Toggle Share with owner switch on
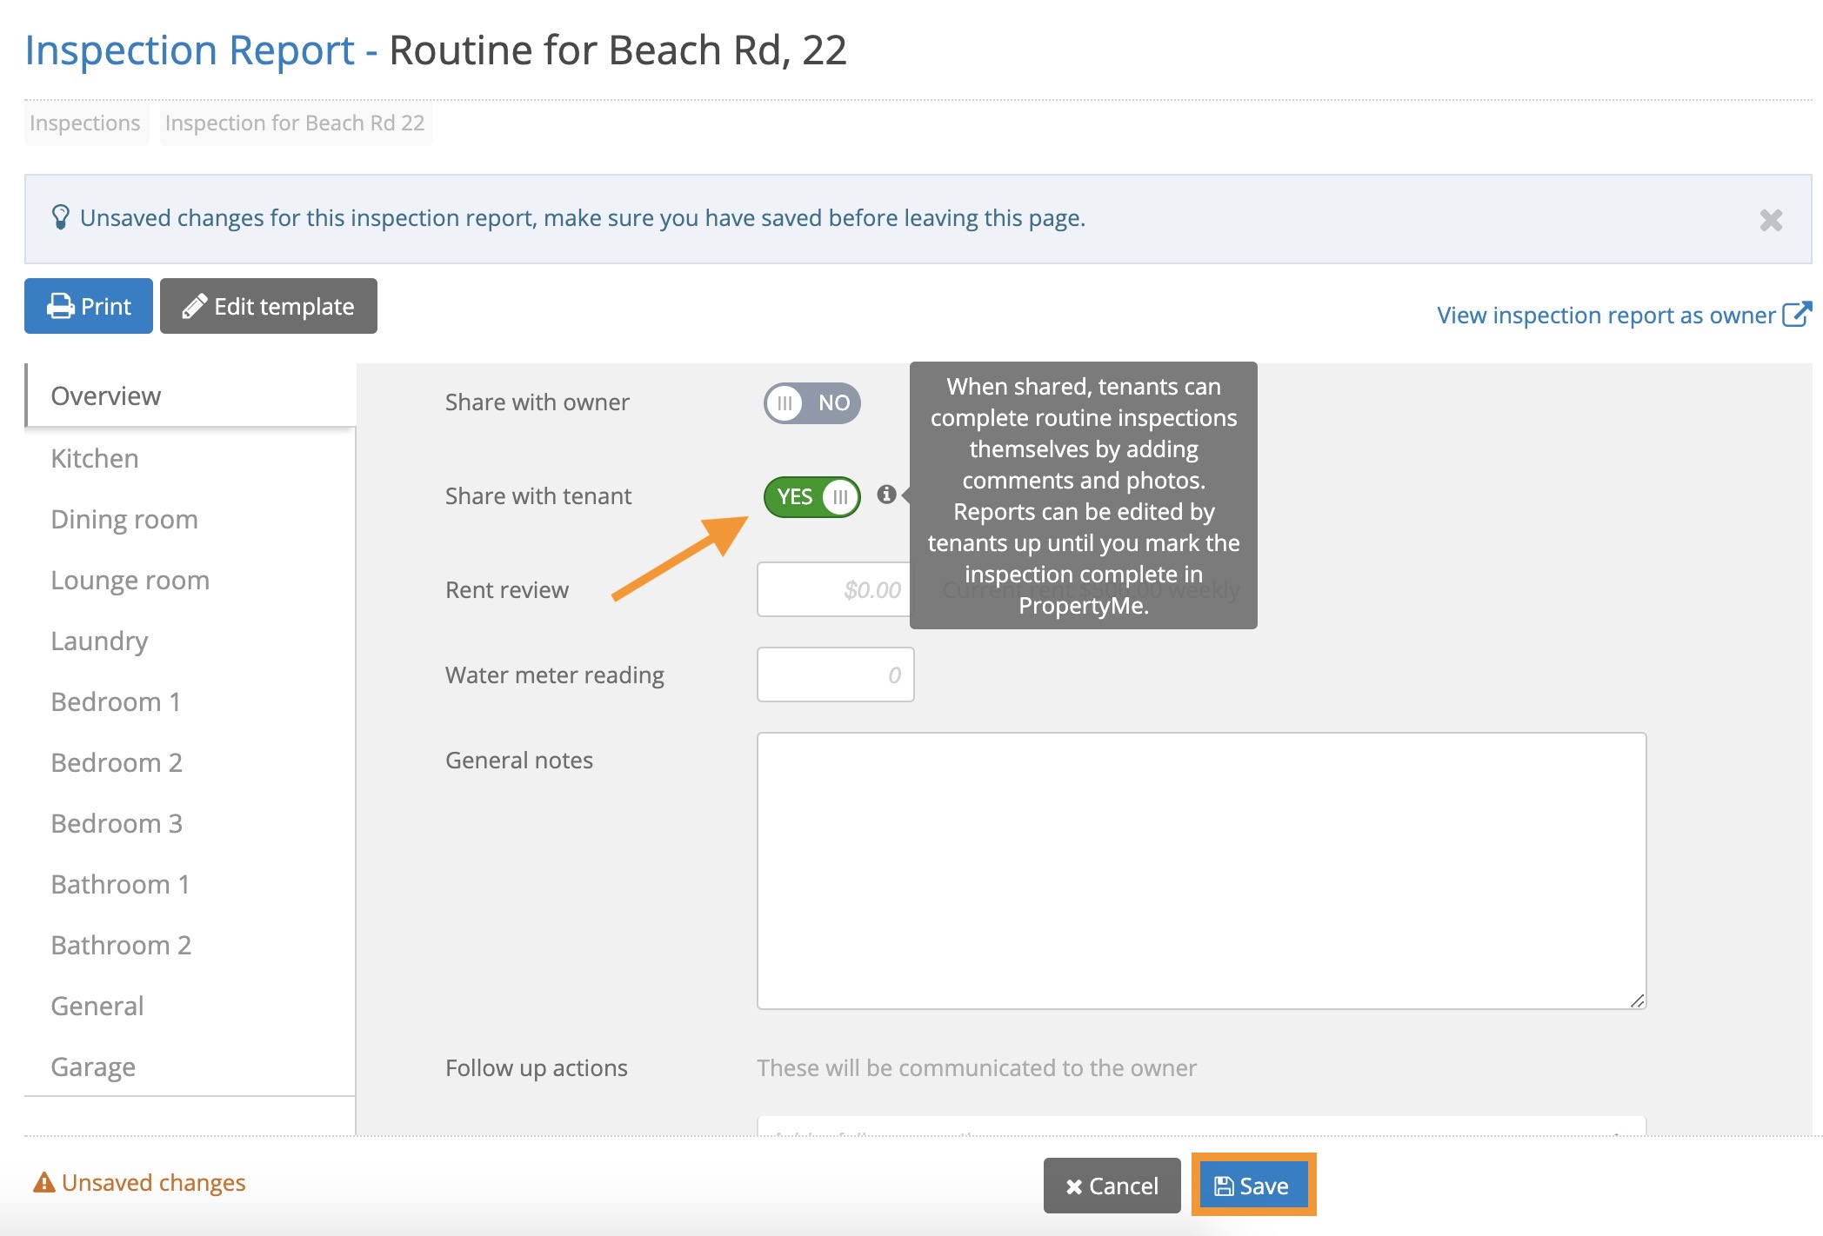1823x1236 pixels. (x=812, y=403)
